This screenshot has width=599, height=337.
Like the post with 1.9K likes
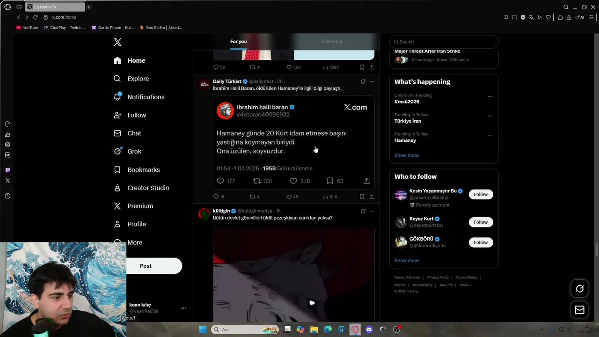293,67
